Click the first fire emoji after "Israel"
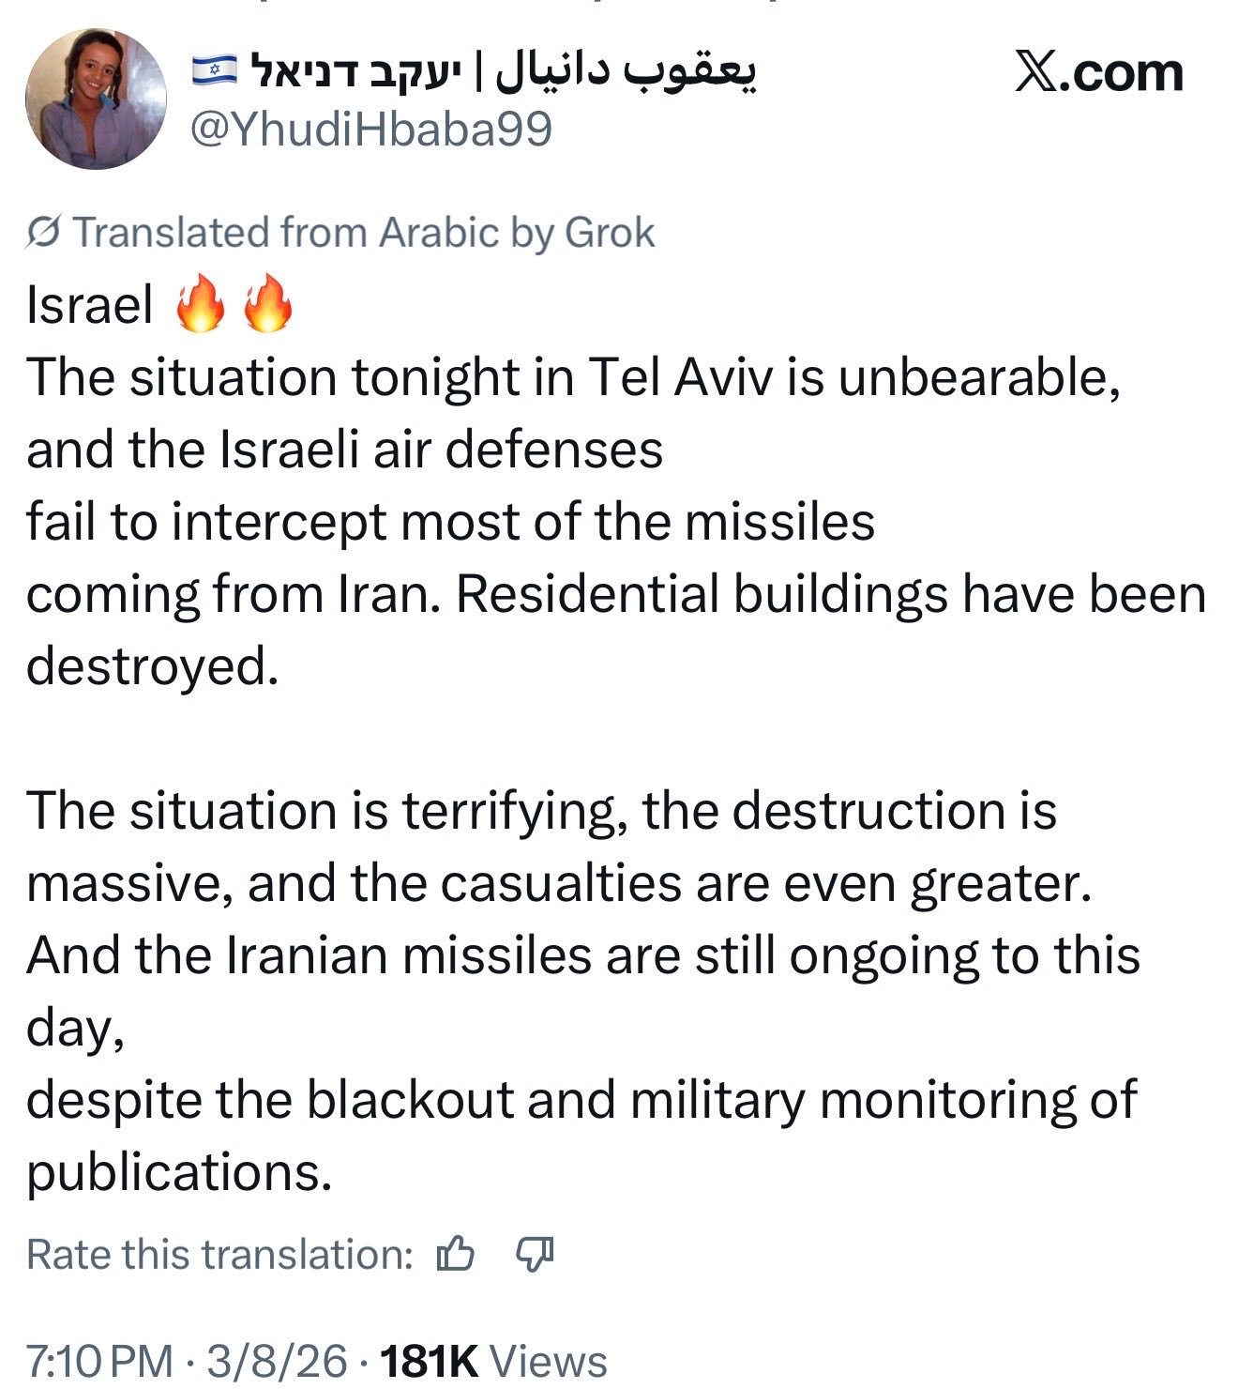The image size is (1238, 1389). tap(201, 304)
